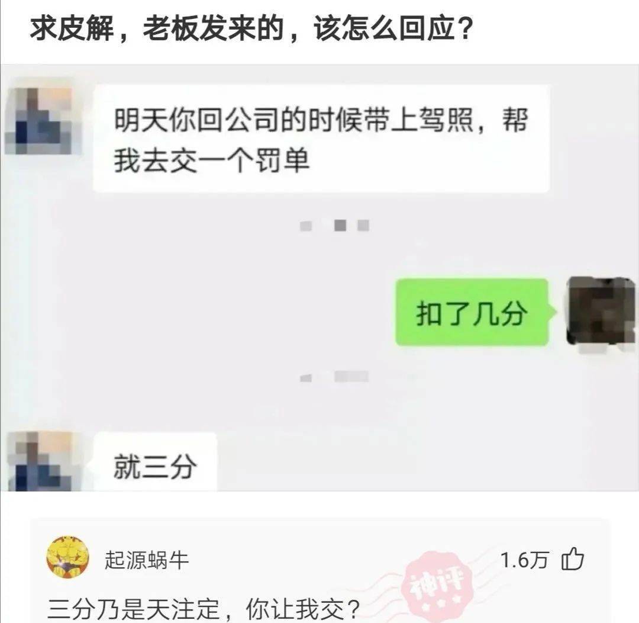Image resolution: width=639 pixels, height=623 pixels.
Task: Click the word 罚单 in boss's message
Action: (x=282, y=160)
